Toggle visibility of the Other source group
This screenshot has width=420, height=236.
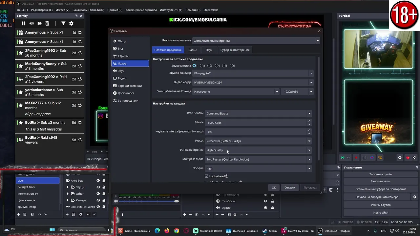pos(98,194)
